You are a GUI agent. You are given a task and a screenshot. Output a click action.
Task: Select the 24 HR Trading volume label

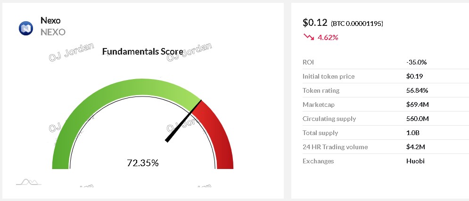335,147
